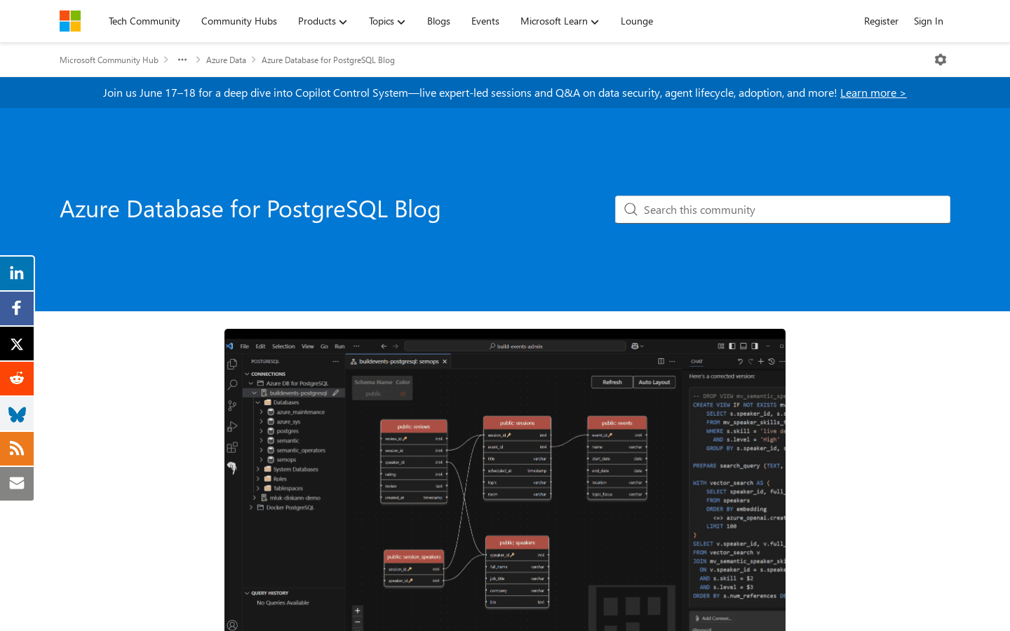Click the Run and Debug icon
Viewport: 1010px width, 631px height.
[232, 427]
